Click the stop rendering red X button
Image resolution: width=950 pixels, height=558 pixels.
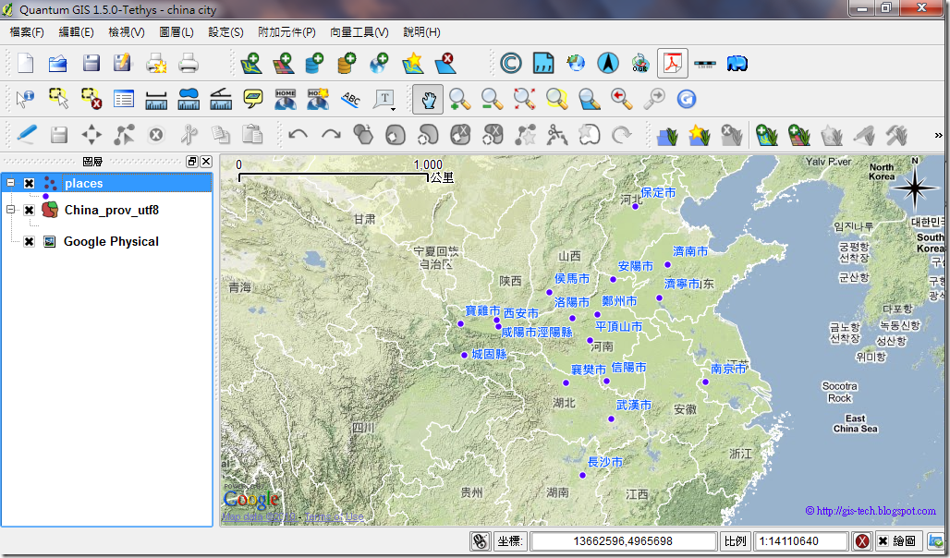[x=862, y=541]
